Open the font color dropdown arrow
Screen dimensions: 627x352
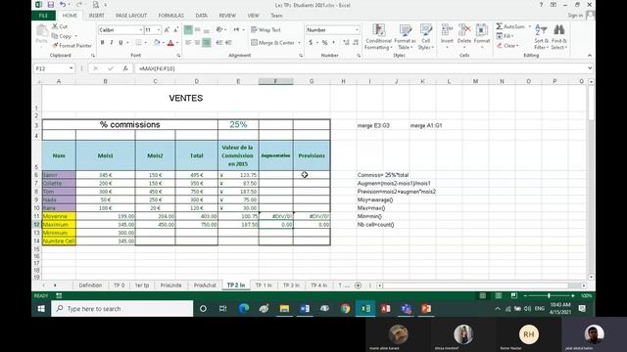click(x=177, y=43)
